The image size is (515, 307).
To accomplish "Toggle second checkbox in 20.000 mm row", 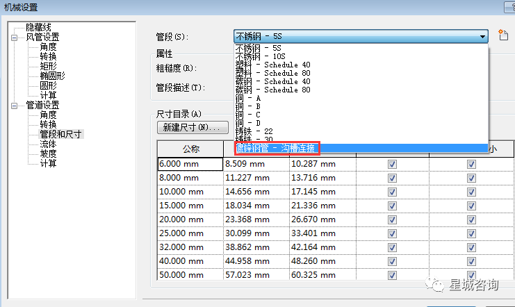I will pos(471,219).
